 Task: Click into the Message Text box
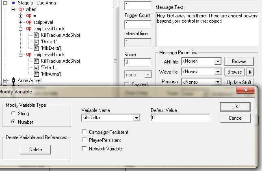[207, 29]
